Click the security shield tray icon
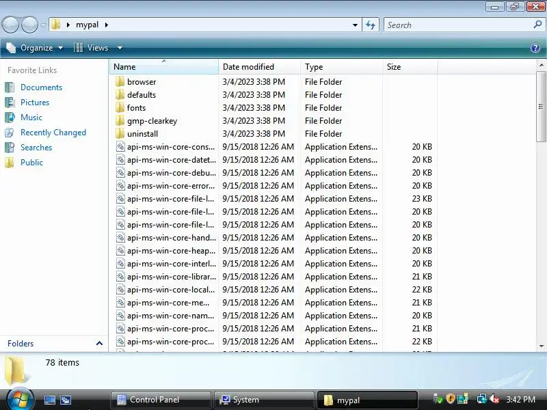The height and width of the screenshot is (410, 547). click(x=451, y=398)
